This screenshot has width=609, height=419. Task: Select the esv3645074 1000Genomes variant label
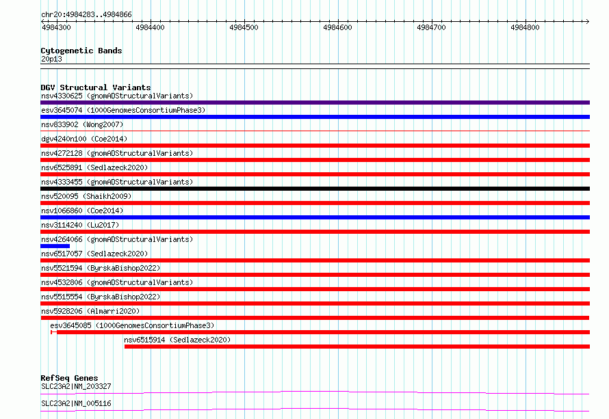click(123, 110)
